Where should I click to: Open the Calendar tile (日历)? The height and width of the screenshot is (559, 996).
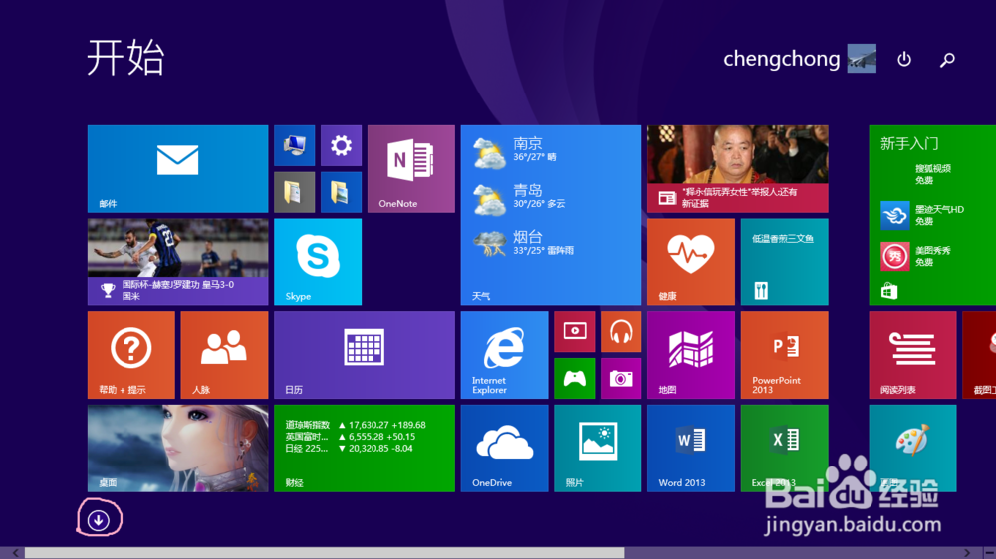point(365,355)
